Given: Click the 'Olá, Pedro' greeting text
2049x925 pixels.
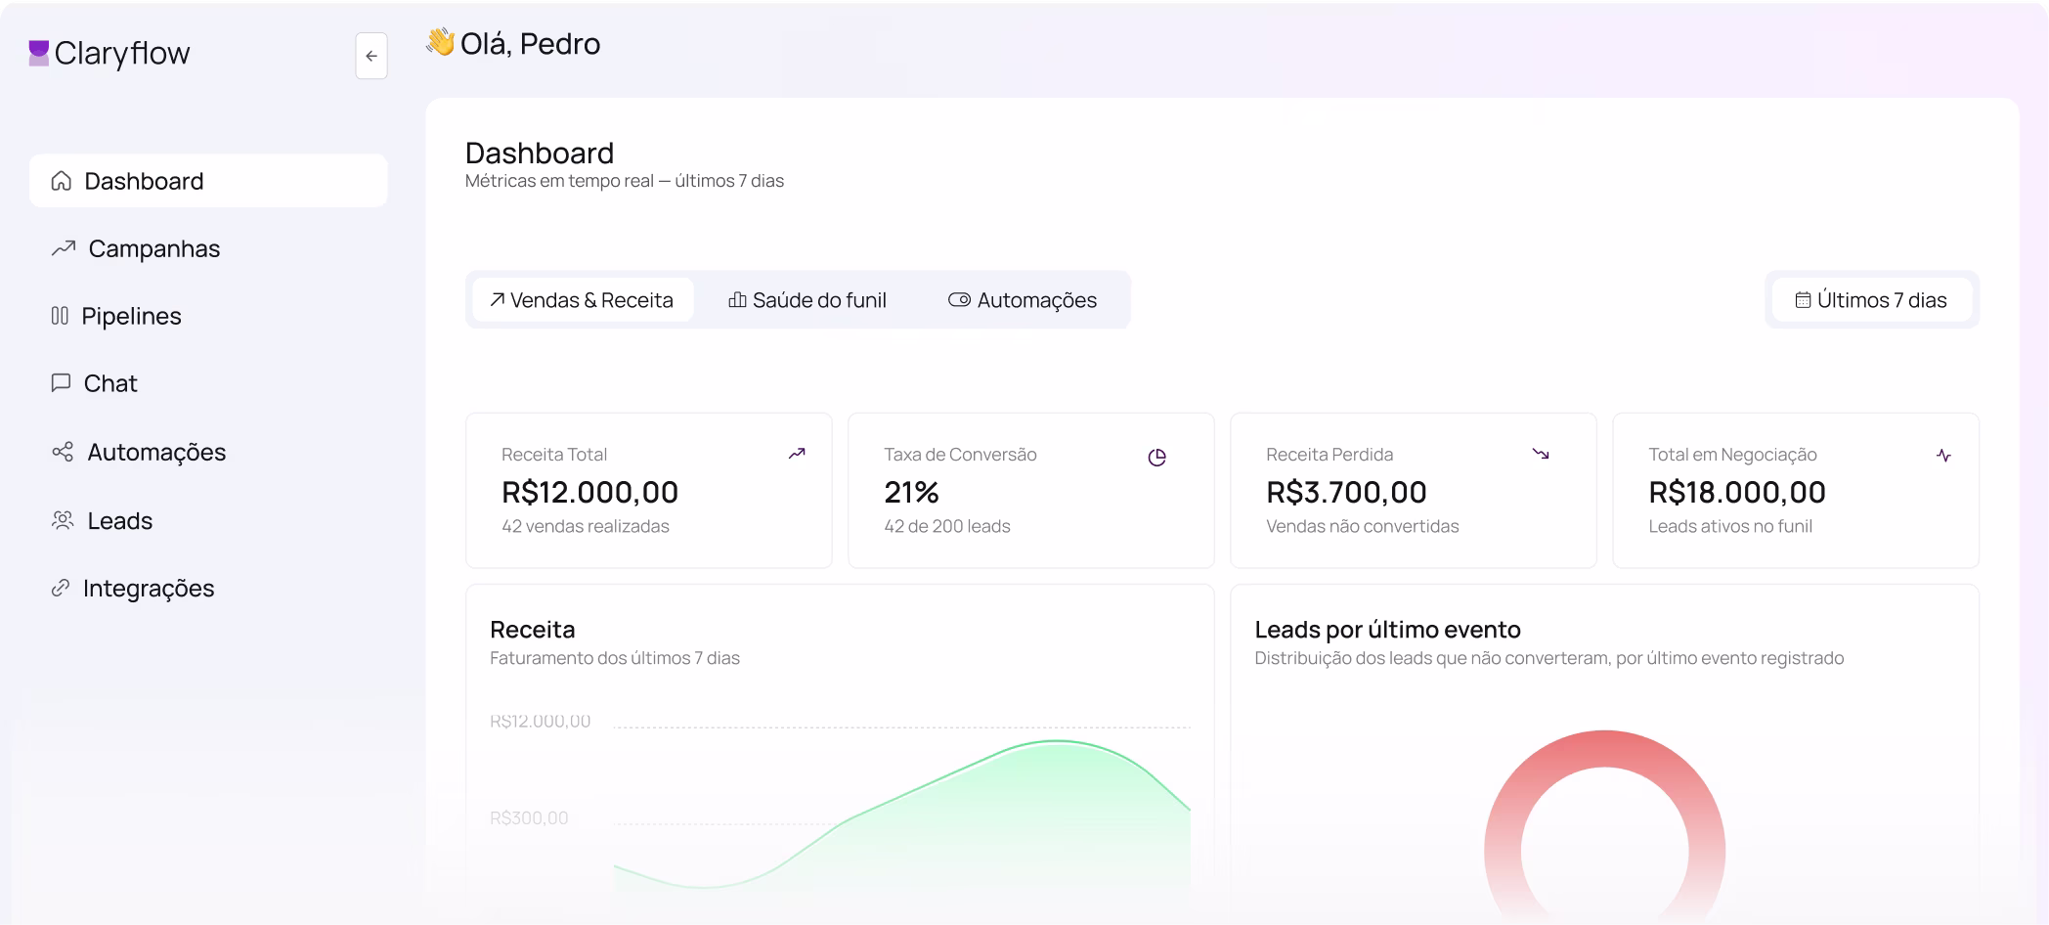Looking at the screenshot, I should [530, 44].
